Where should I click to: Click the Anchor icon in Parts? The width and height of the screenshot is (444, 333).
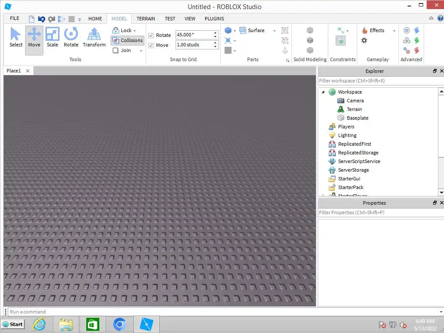tap(285, 50)
